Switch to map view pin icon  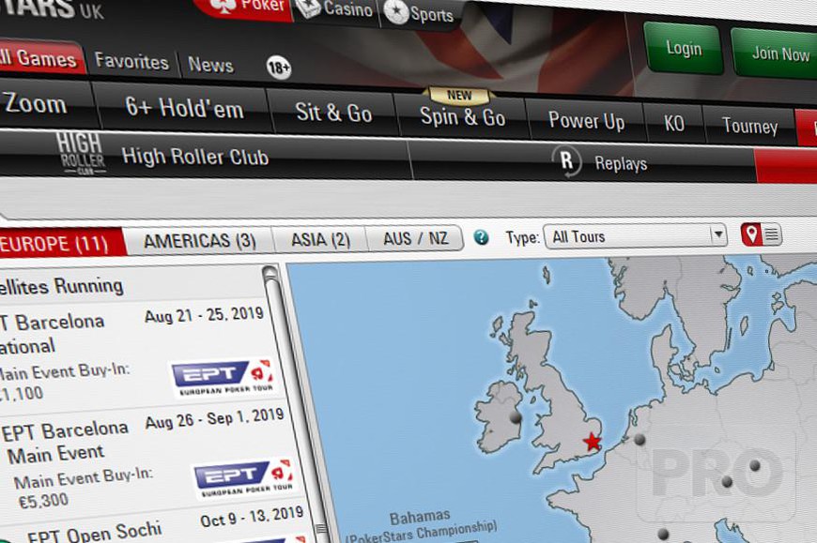(751, 234)
